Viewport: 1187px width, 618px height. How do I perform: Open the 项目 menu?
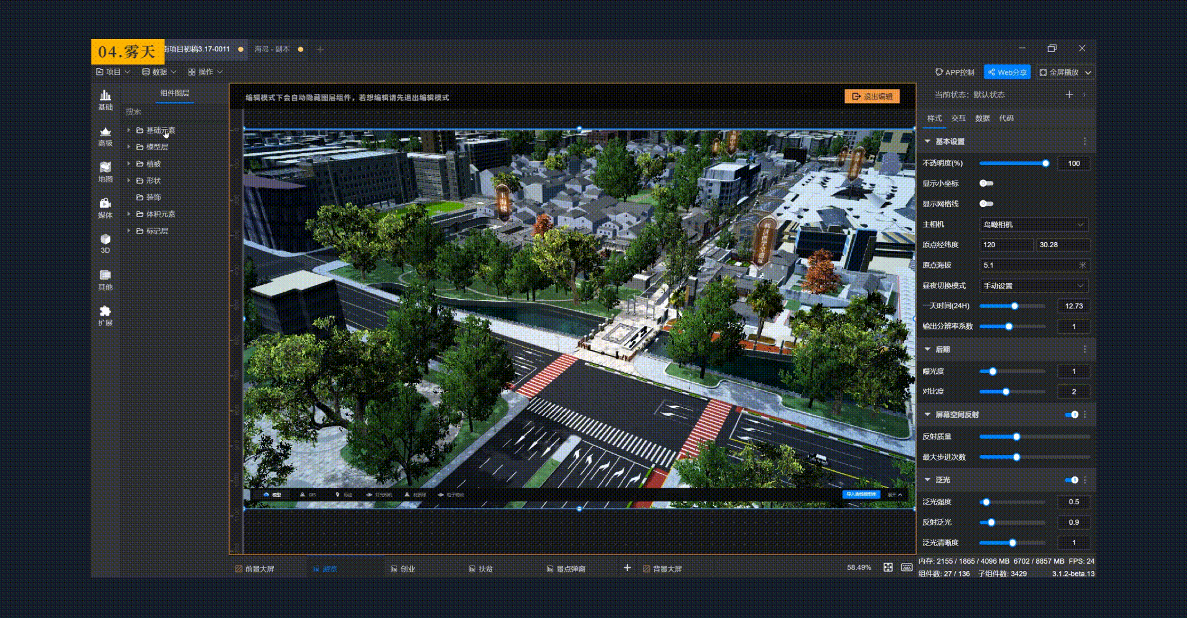click(x=113, y=72)
